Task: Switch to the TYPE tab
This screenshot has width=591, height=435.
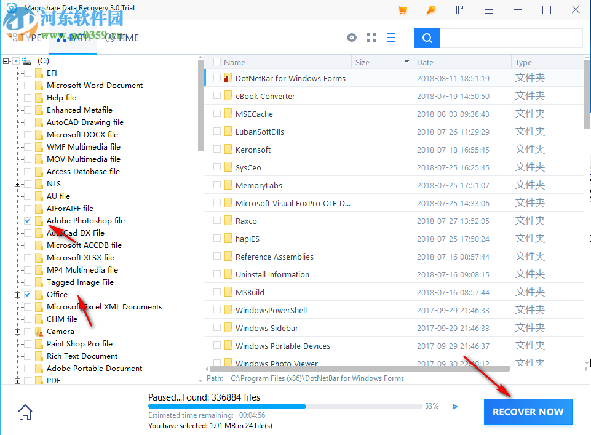Action: coord(31,38)
